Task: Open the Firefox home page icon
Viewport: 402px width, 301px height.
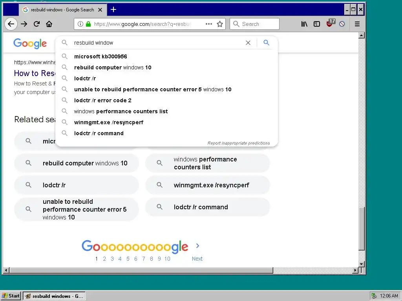Action: click(49, 24)
